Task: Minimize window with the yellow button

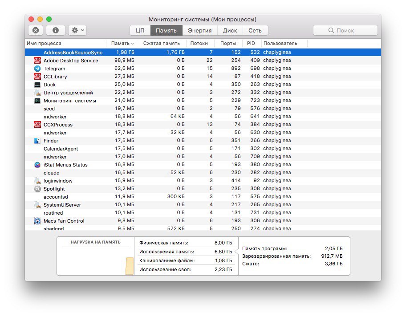Action: tap(40, 19)
